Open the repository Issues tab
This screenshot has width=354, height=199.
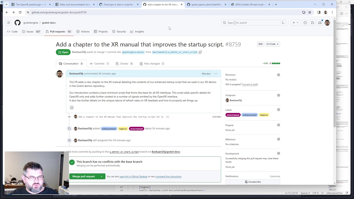pos(31,32)
